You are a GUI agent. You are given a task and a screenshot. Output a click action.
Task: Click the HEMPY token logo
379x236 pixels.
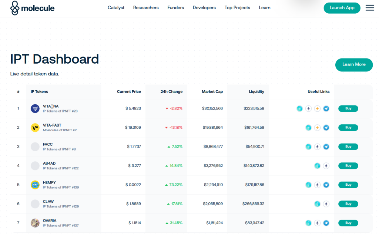[35, 185]
